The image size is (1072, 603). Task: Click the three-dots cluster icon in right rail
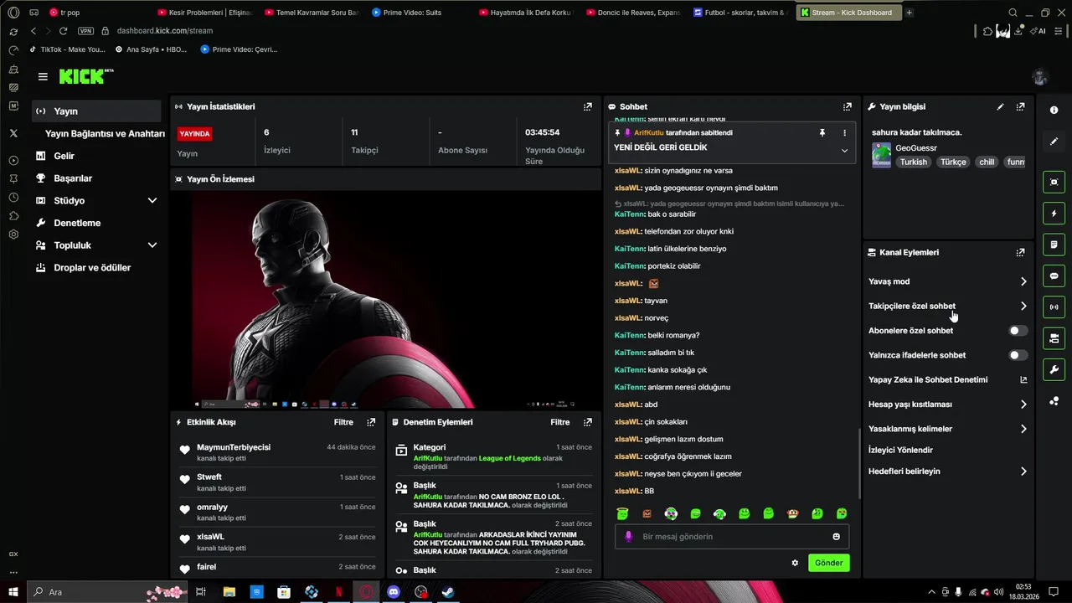click(x=1054, y=401)
